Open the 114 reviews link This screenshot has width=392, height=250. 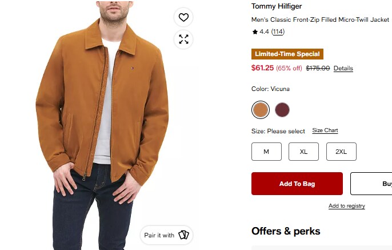click(278, 32)
